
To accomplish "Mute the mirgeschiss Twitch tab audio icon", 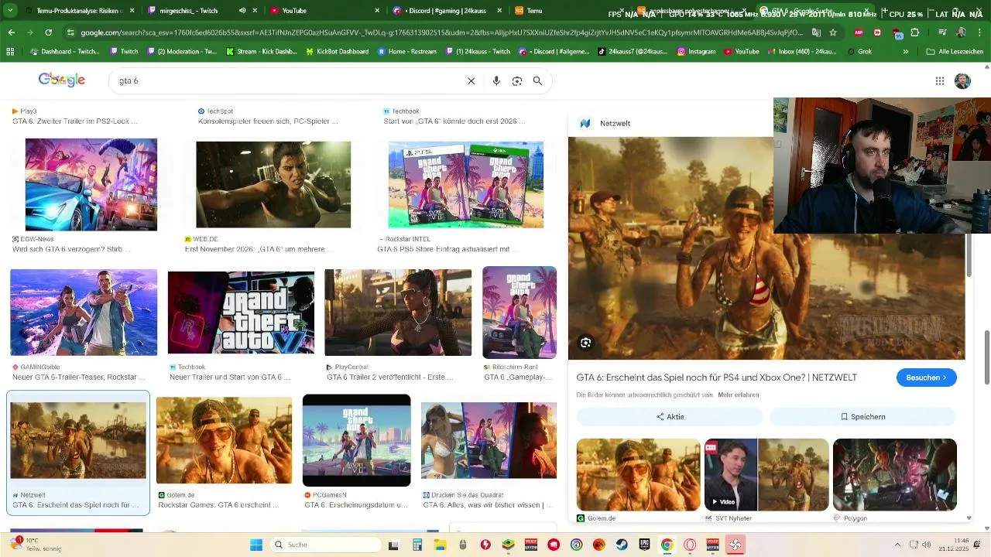I will coord(242,11).
